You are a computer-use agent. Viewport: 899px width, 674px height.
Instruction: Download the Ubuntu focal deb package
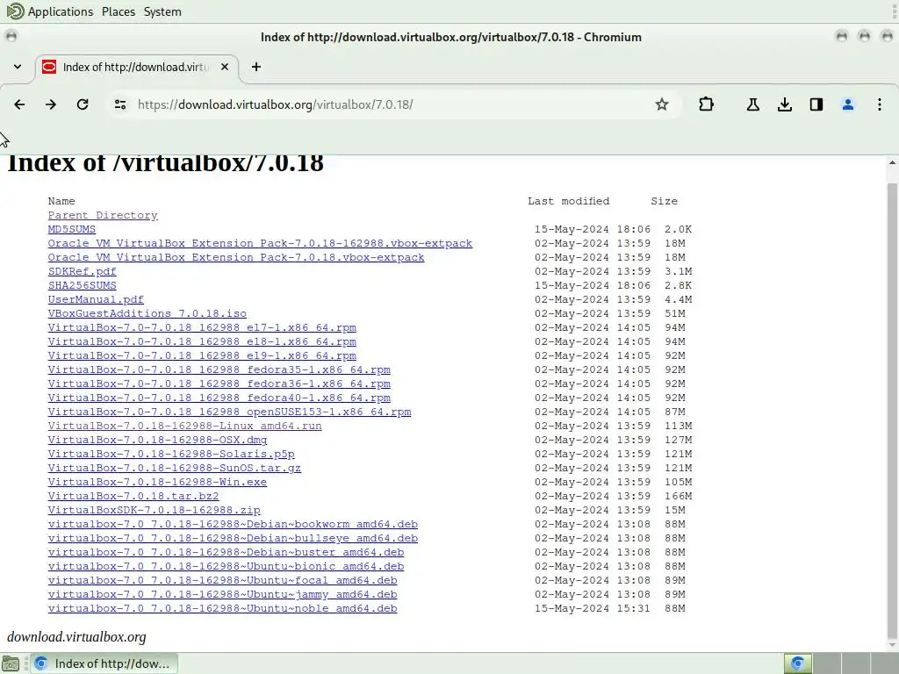222,581
